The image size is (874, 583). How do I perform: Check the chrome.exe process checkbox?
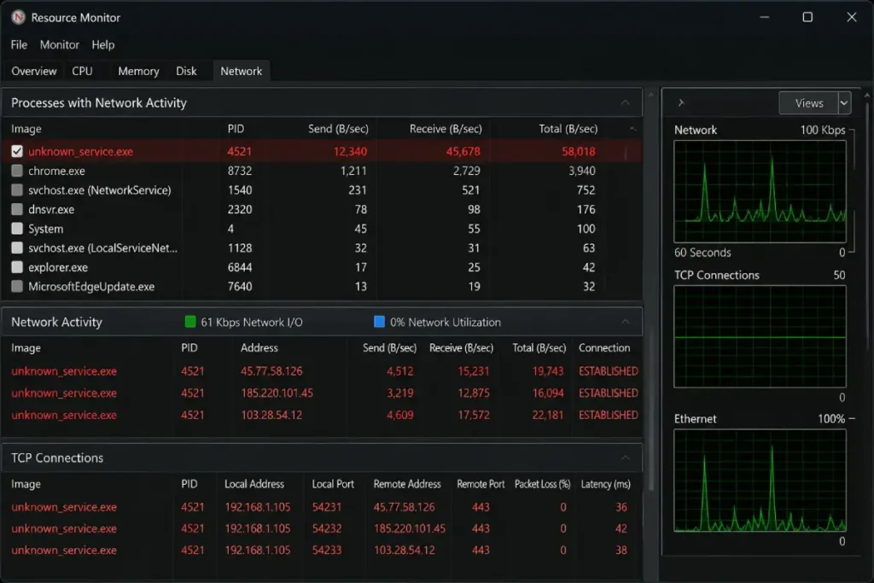[x=17, y=171]
